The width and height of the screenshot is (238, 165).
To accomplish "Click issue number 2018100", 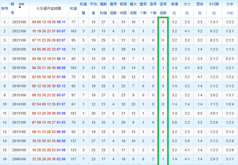I will pos(19,68).
